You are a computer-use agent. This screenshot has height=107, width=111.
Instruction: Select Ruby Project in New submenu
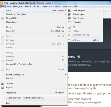pos(85,14)
